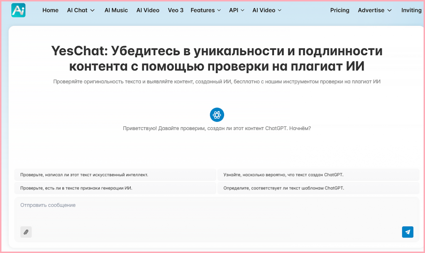Click greeting 'Приветствую! Давайте проверим'
This screenshot has height=253, width=425.
click(217, 128)
